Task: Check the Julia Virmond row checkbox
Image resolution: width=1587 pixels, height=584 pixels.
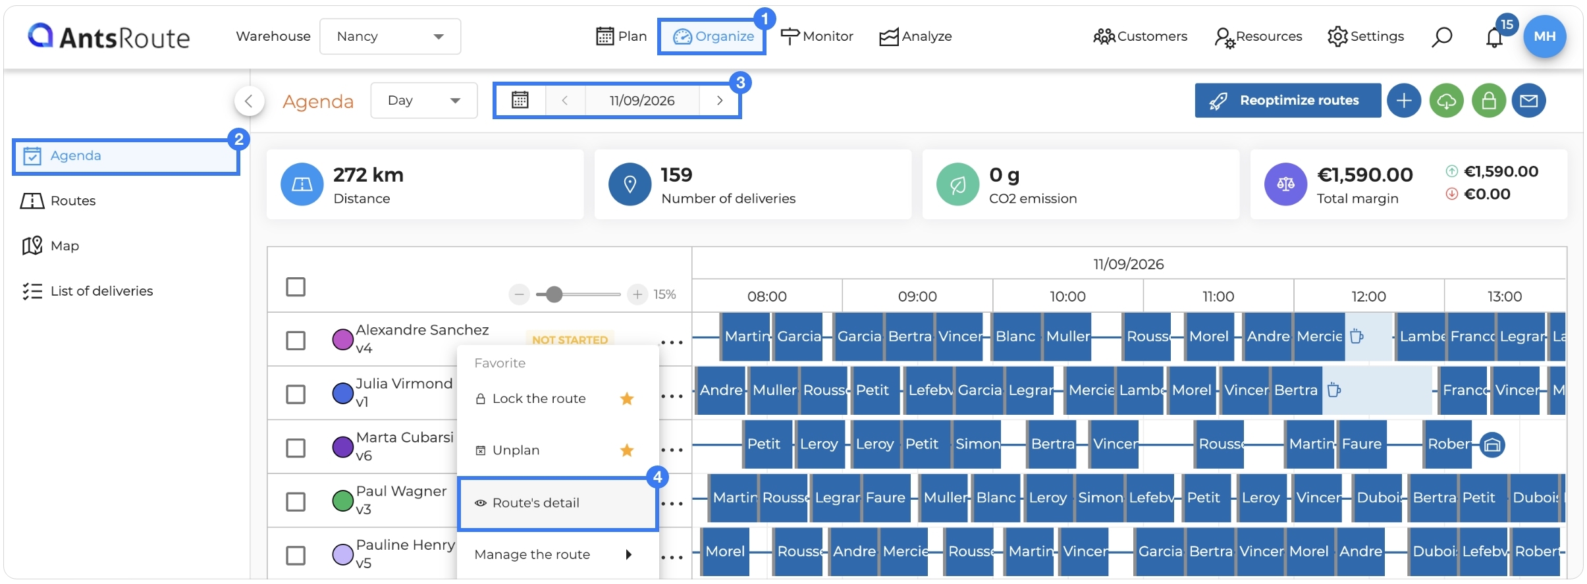Action: tap(296, 394)
